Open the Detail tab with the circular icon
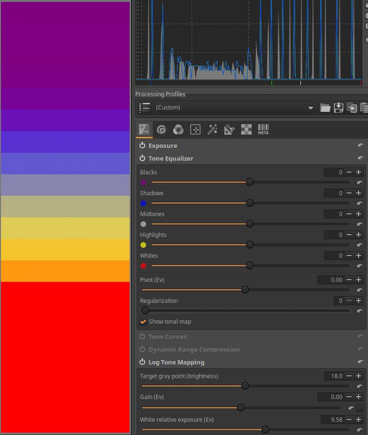The width and height of the screenshot is (368, 435). (162, 129)
